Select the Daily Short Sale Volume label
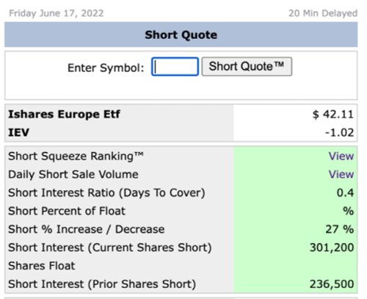The image size is (367, 299). [x=73, y=174]
